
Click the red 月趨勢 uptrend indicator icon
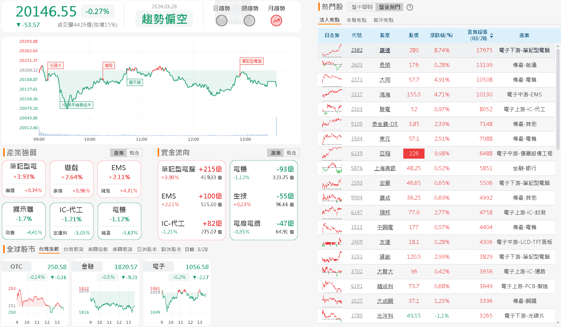(276, 21)
